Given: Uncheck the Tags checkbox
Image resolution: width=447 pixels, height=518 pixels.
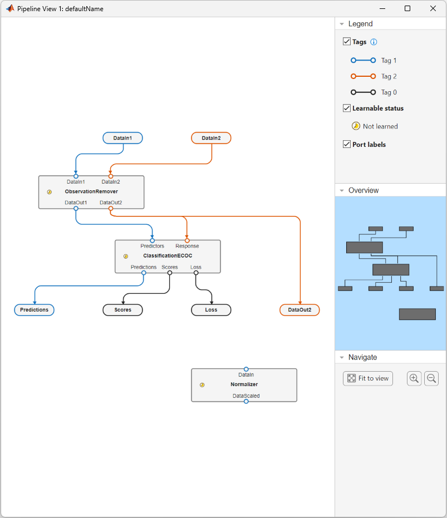Looking at the screenshot, I should (347, 42).
